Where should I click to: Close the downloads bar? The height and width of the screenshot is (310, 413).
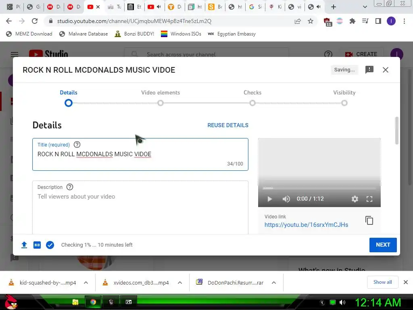click(406, 282)
